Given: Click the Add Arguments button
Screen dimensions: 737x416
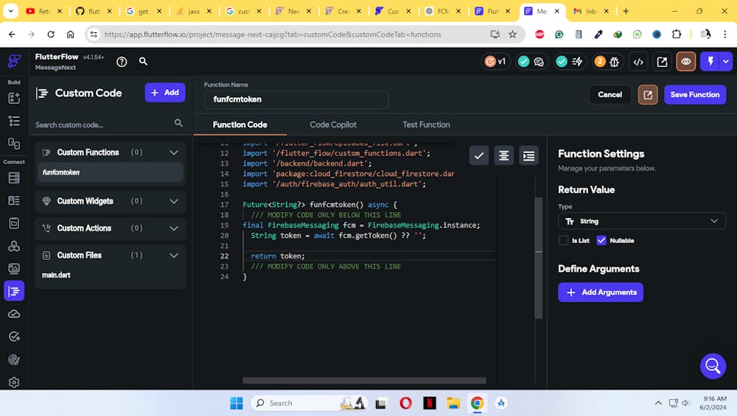Looking at the screenshot, I should pyautogui.click(x=601, y=292).
